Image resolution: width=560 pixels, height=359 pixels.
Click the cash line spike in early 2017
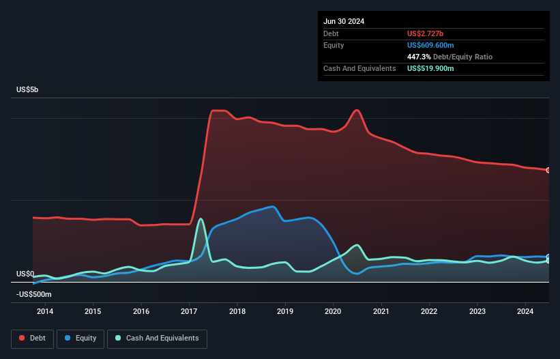click(x=201, y=218)
